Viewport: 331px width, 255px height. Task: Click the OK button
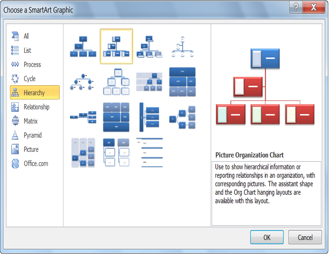coord(267,237)
